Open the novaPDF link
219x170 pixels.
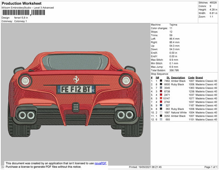[100, 163]
